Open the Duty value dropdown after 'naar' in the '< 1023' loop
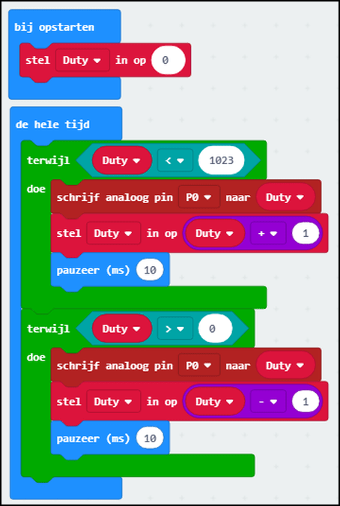This screenshot has width=340, height=506. pyautogui.click(x=285, y=197)
